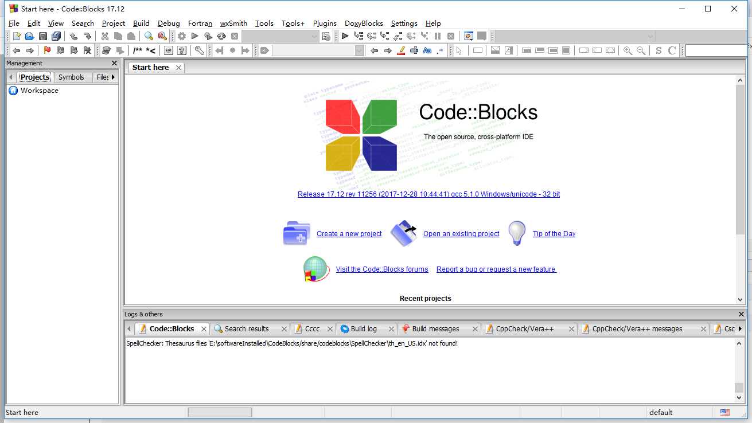
Task: Visit the Code::Blocks forums link
Action: (x=382, y=269)
